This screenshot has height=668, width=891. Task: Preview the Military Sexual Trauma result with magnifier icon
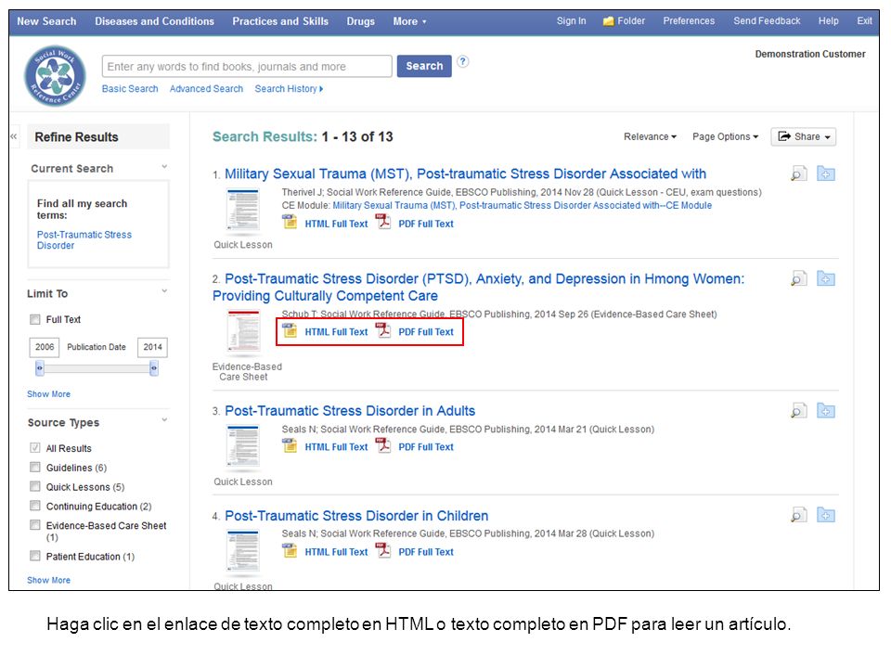coord(799,173)
